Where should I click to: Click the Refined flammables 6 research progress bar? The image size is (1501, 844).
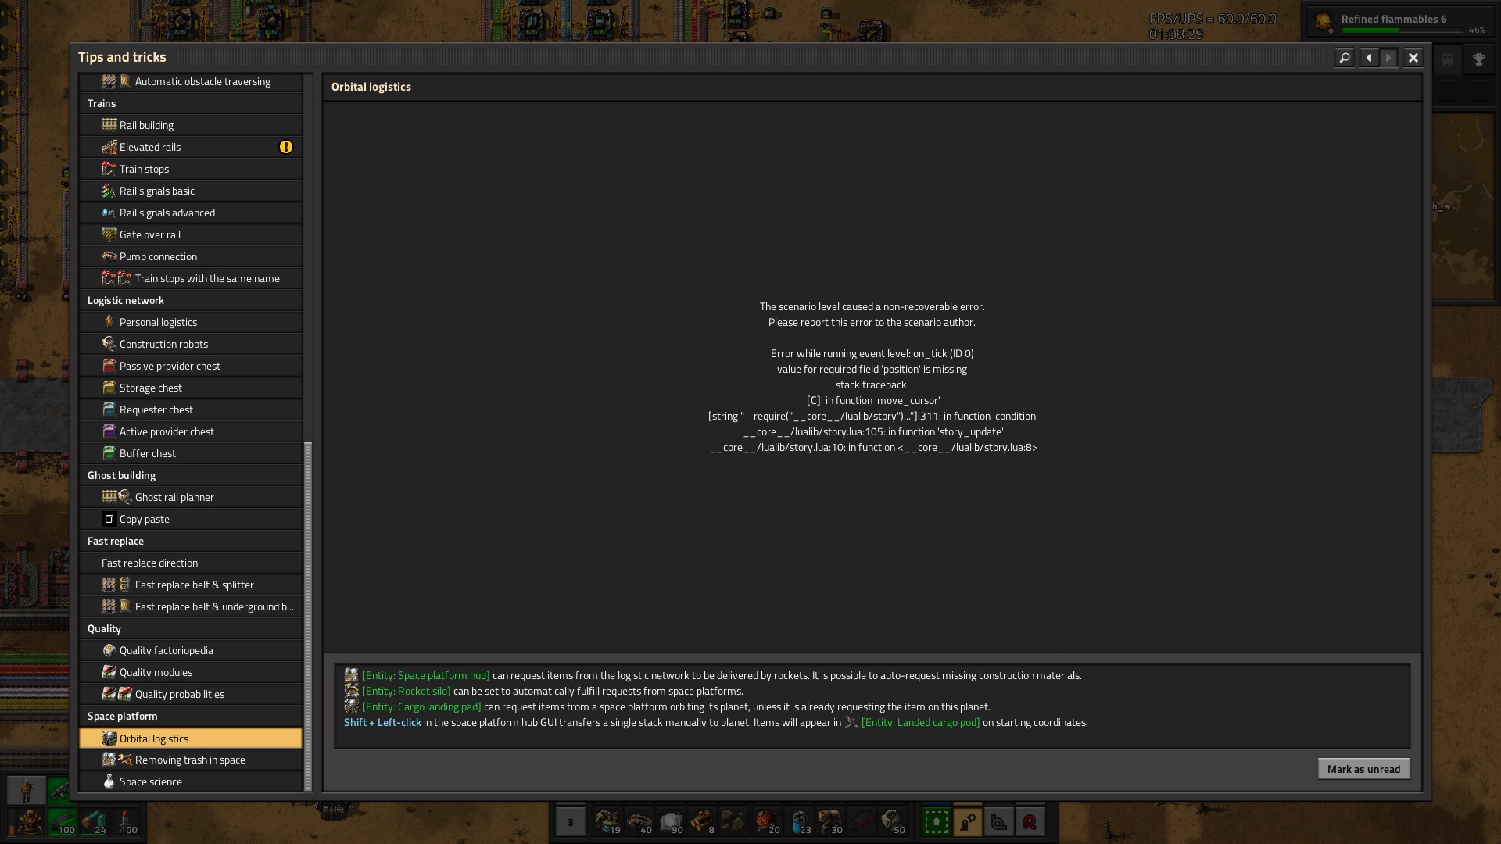1401,30
